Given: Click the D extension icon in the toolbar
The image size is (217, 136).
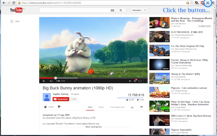Looking at the screenshot, I should pyautogui.click(x=197, y=3).
